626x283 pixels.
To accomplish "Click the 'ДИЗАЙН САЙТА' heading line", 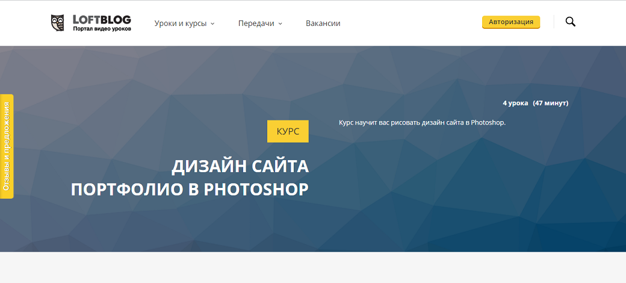I will tap(240, 166).
